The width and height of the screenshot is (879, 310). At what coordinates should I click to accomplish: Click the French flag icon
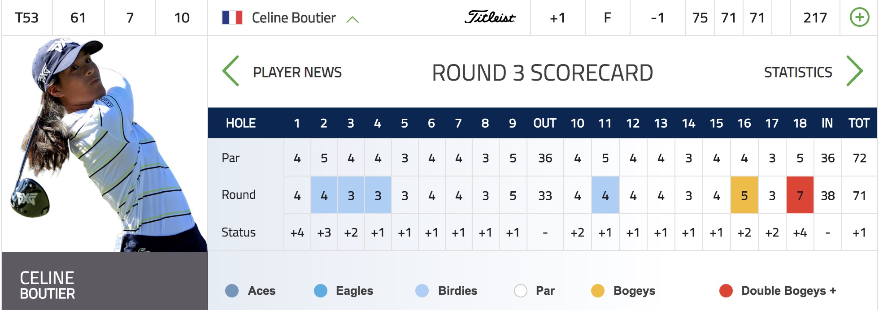click(232, 17)
